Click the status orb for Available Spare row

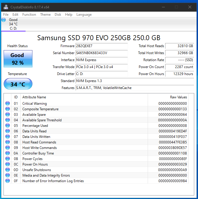pyautogui.click(x=8, y=114)
